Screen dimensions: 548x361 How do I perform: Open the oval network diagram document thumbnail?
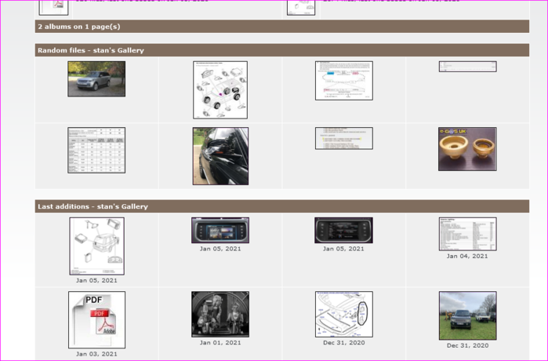coord(344,81)
